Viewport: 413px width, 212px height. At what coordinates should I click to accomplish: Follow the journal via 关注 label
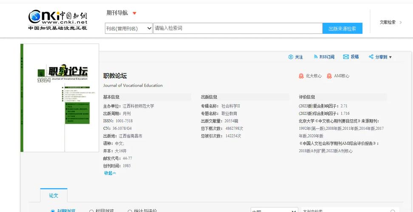click(299, 57)
